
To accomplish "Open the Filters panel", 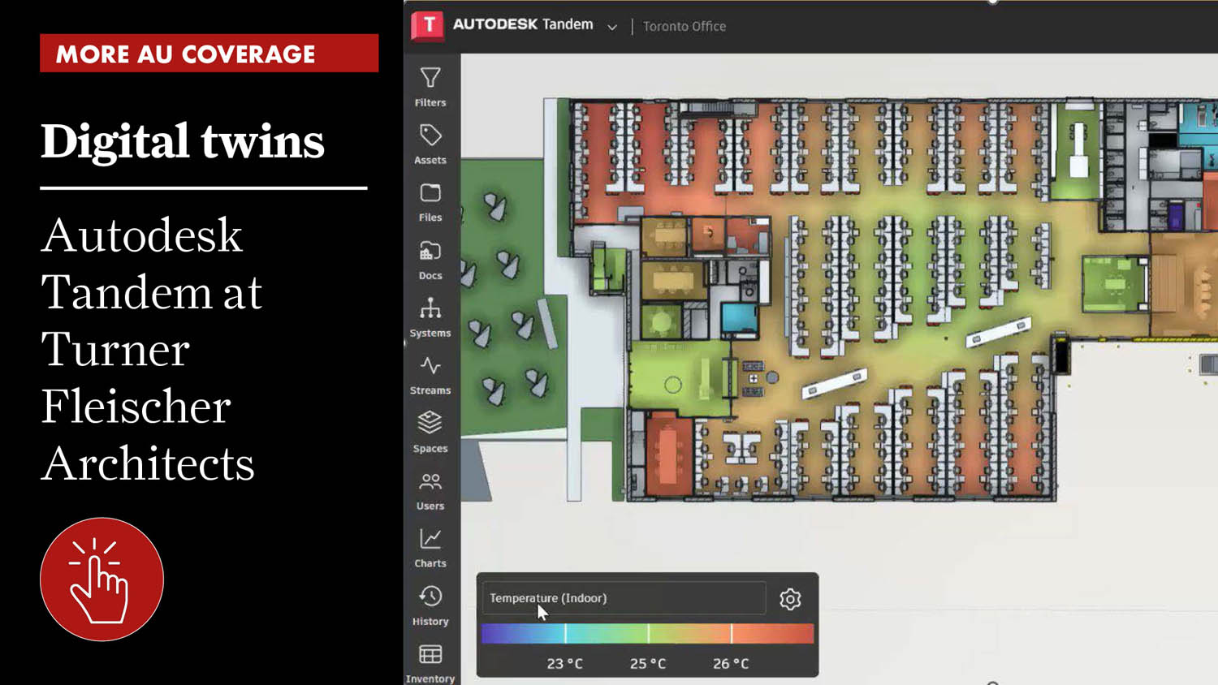I will coord(430,86).
